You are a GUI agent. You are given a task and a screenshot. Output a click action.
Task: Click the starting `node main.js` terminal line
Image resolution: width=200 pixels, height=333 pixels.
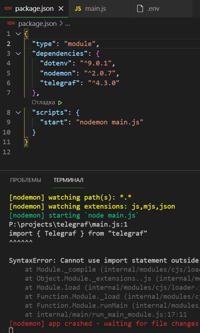[74, 215]
